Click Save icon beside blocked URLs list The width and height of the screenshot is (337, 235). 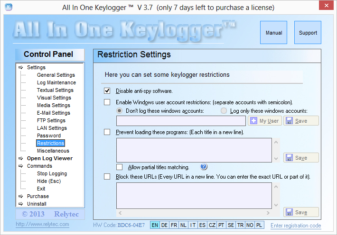click(289, 212)
